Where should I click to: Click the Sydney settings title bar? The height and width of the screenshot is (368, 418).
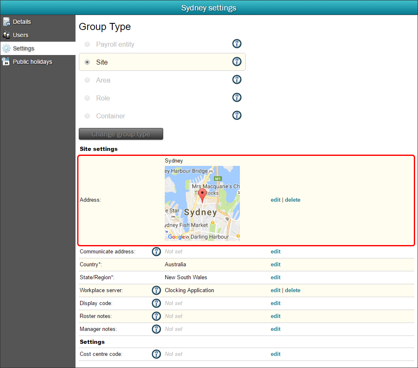(209, 8)
